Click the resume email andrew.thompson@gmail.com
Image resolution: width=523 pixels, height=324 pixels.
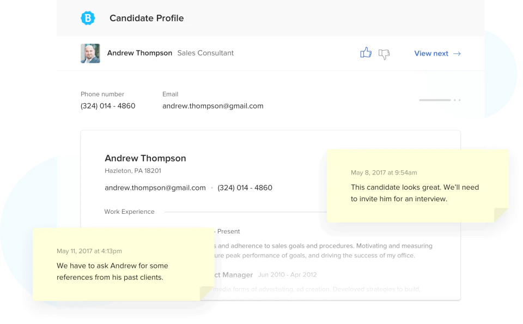click(x=155, y=188)
